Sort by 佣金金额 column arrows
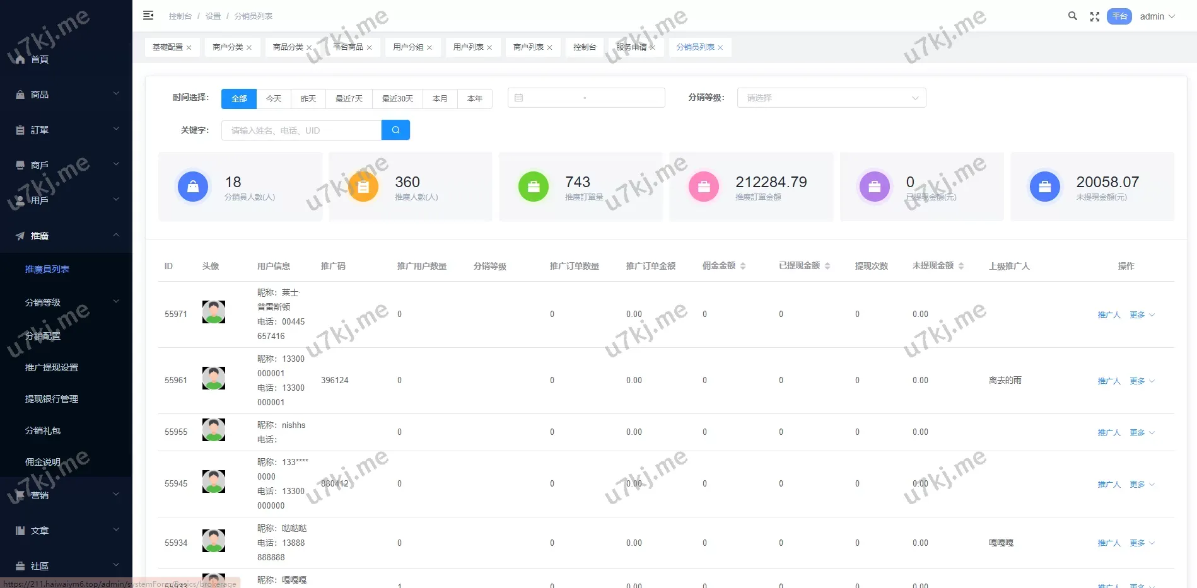1197x588 pixels. (743, 266)
